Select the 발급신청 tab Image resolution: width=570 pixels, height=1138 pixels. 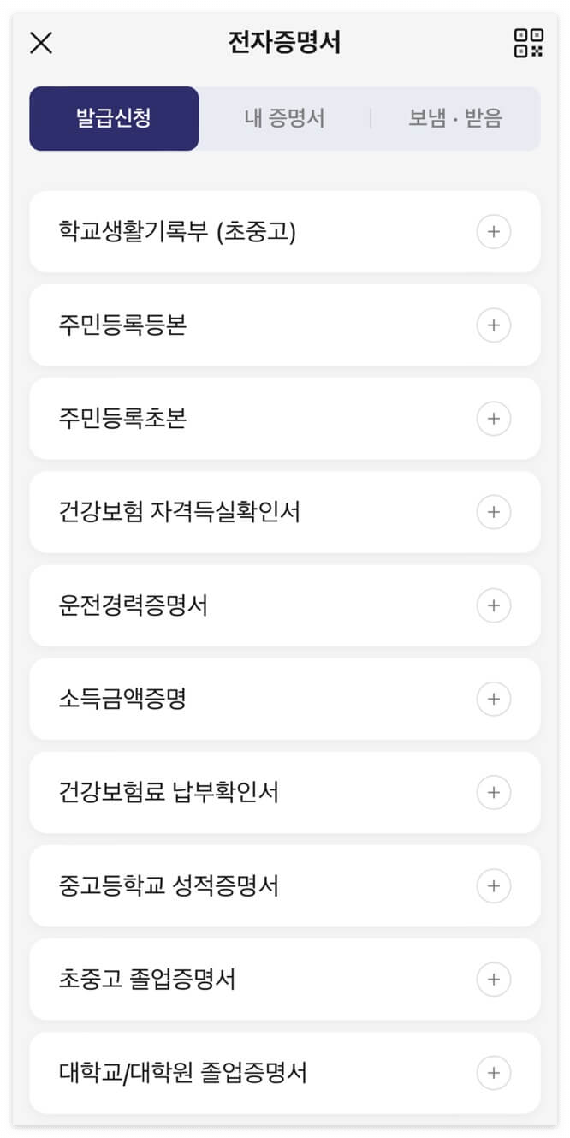point(114,118)
